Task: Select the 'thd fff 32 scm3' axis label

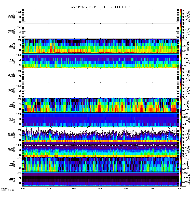Action: point(11,90)
